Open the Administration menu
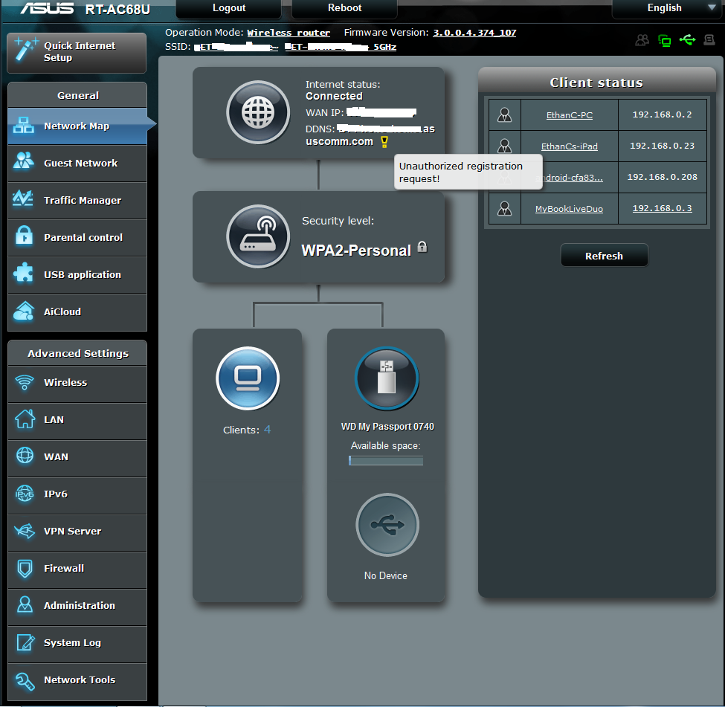 [x=77, y=606]
